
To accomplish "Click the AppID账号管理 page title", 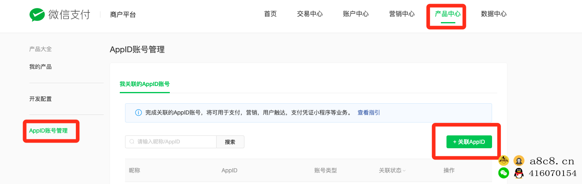I will [137, 49].
